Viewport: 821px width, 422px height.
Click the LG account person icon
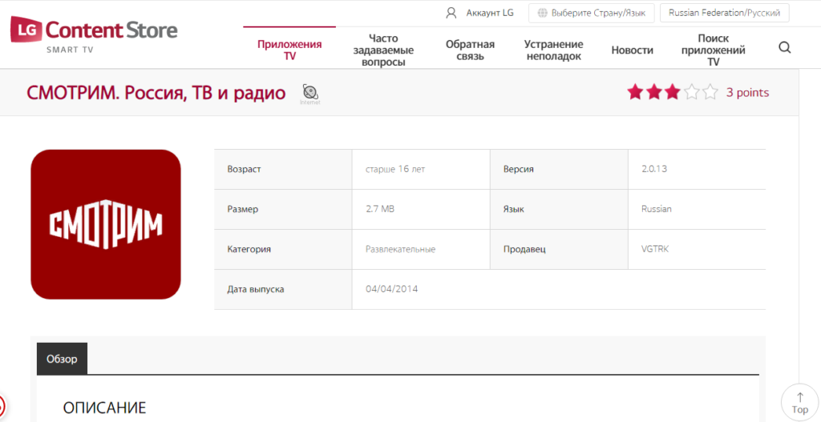pyautogui.click(x=451, y=13)
